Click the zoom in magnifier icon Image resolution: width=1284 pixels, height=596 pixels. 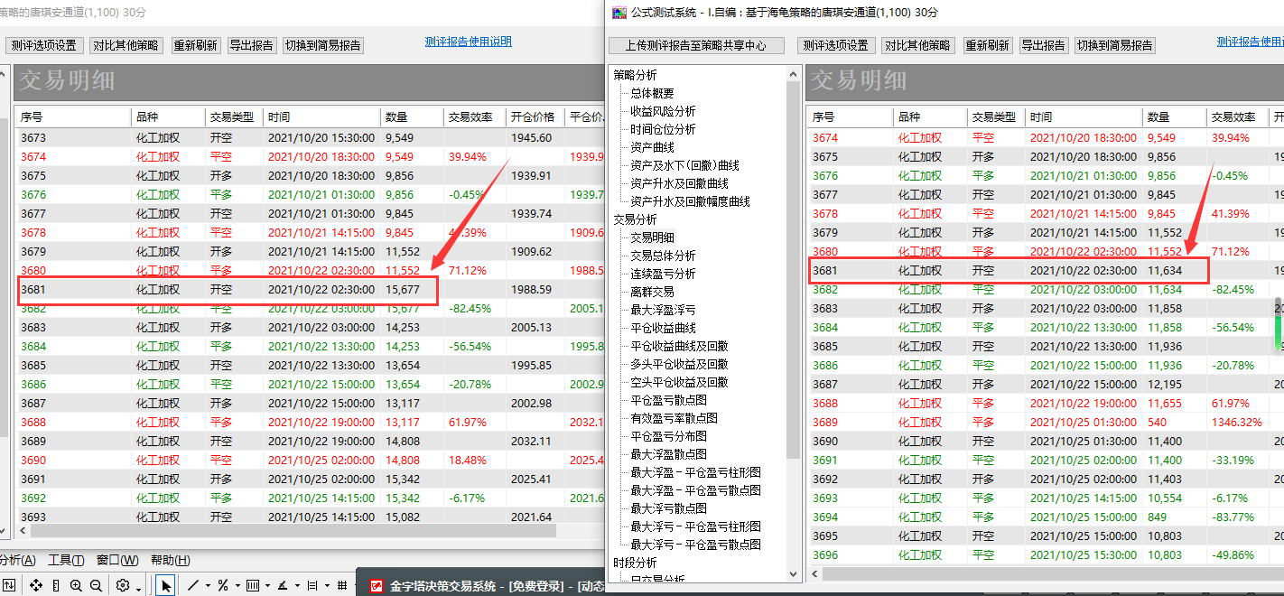point(76,585)
